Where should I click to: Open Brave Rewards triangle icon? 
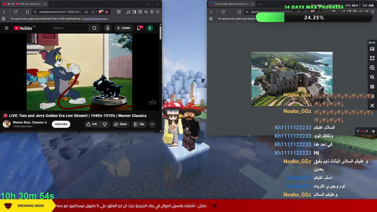point(107,12)
